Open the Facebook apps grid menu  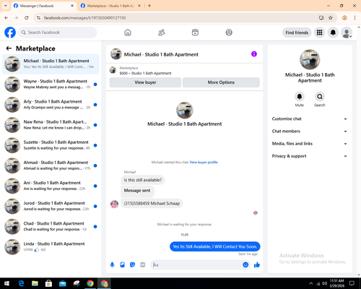[x=319, y=33]
